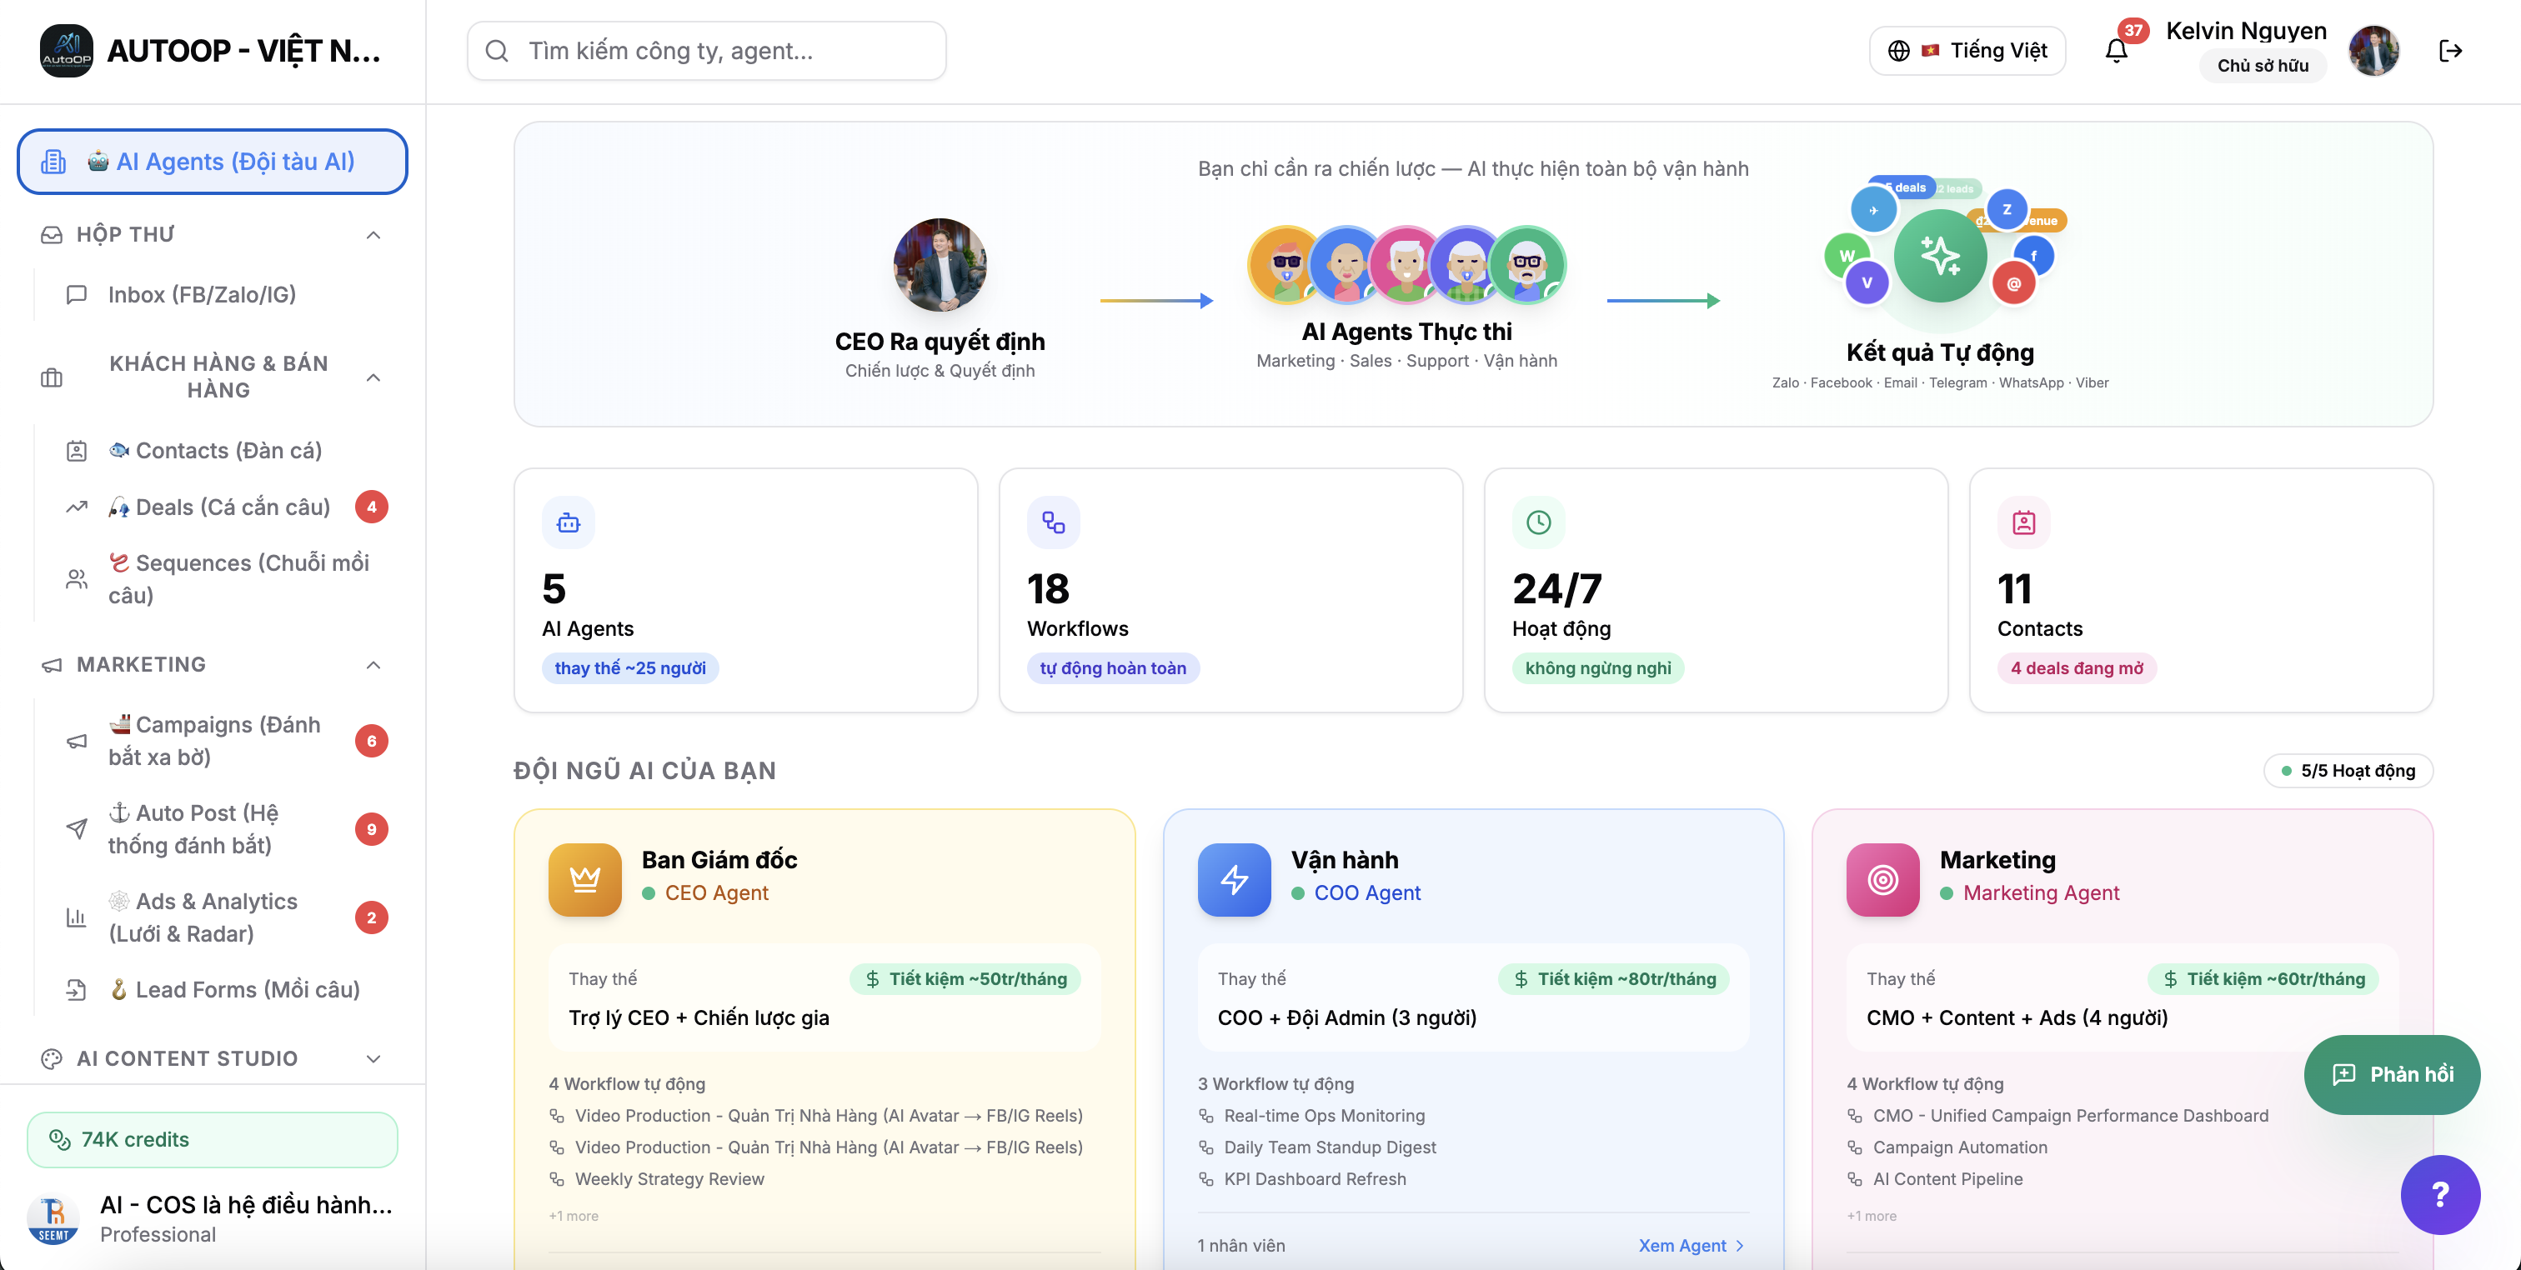Expand the AI CONTENT STUDIO section
Screen dimensions: 2521x1270
[x=373, y=1058]
